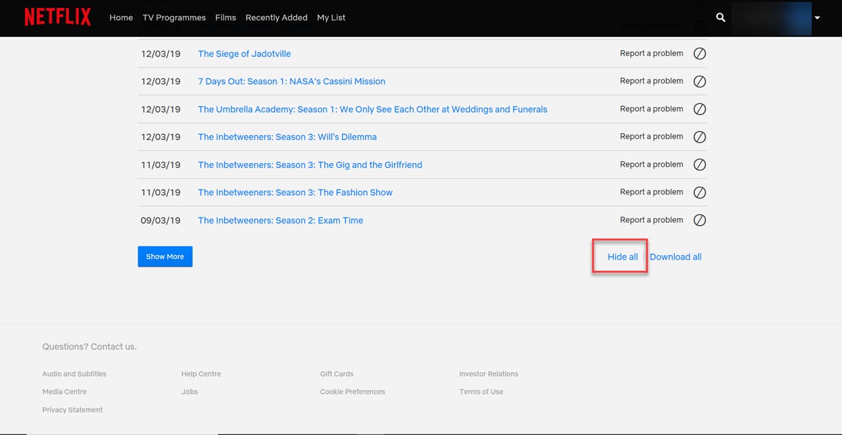The width and height of the screenshot is (842, 435).
Task: Open Media Centre footer link
Action: coord(64,392)
